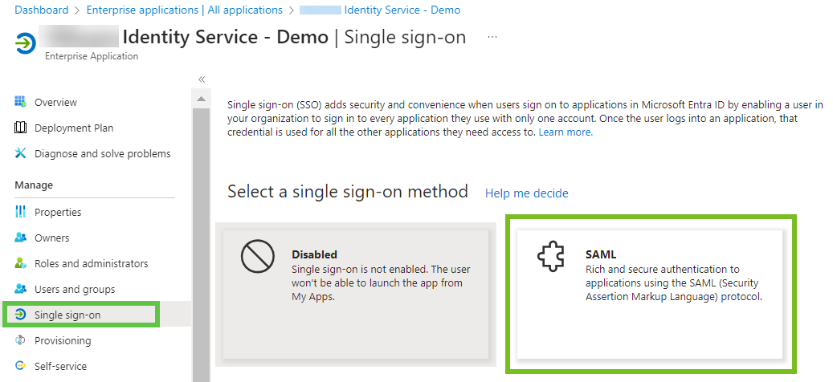Image resolution: width=833 pixels, height=382 pixels.
Task: Open Enterprise applications | All applications breadcrumb
Action: (184, 10)
